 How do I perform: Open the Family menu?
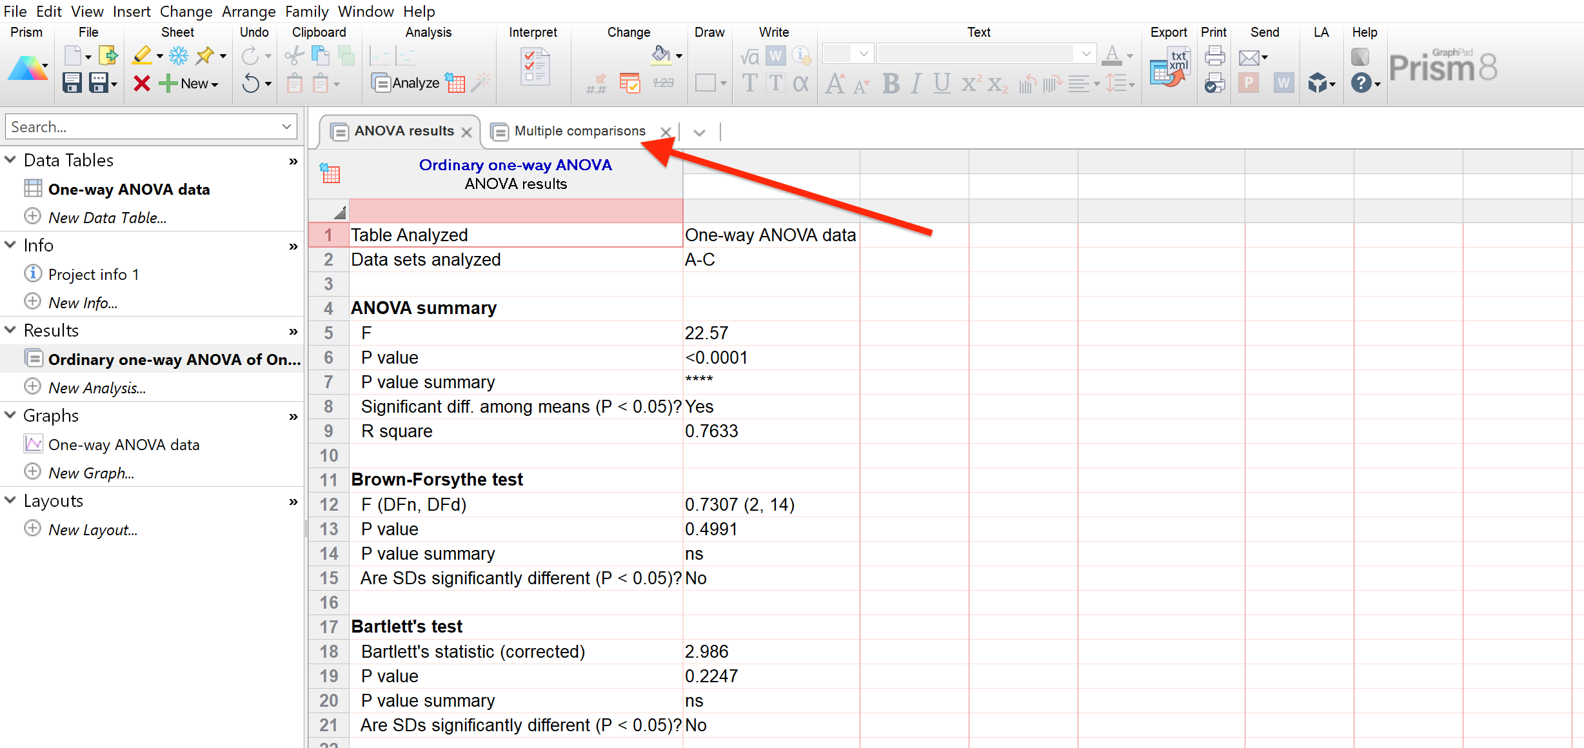[306, 11]
